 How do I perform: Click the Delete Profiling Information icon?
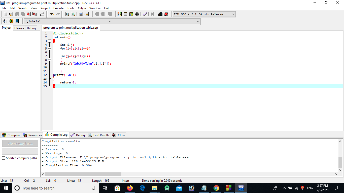[x=166, y=14]
